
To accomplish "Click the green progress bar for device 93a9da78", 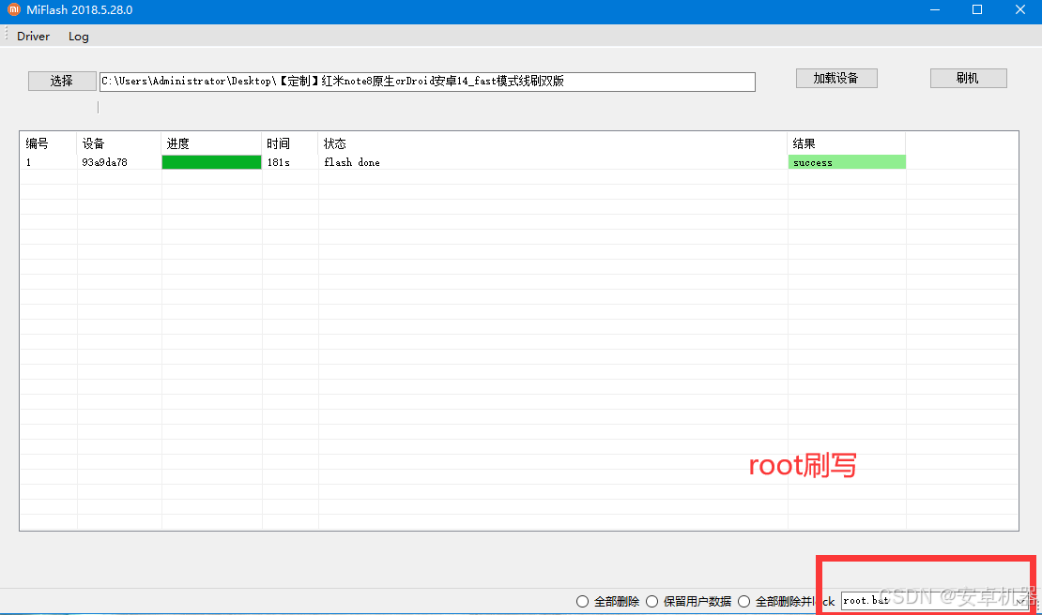I will [211, 162].
